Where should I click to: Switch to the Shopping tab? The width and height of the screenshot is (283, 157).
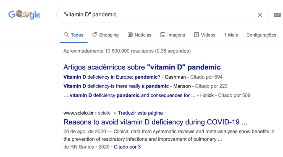[109, 35]
